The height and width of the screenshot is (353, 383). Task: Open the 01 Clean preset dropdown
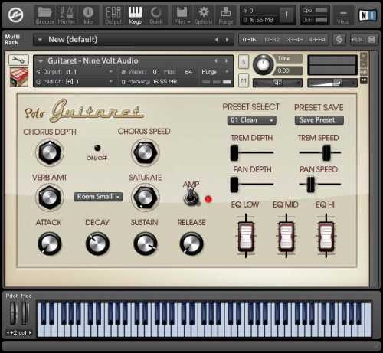pos(251,120)
